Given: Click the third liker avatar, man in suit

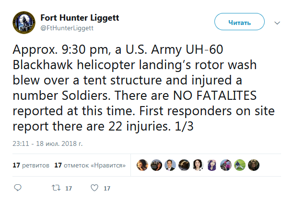Looking at the screenshot, I should pos(170,165).
